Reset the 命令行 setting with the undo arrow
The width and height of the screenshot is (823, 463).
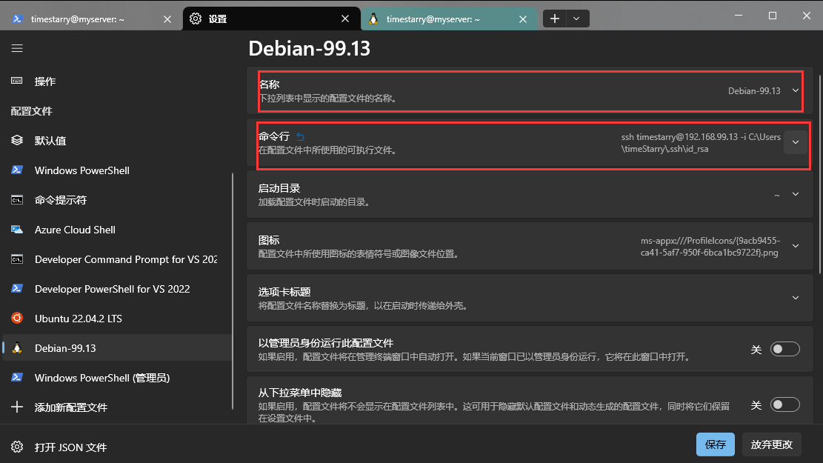(300, 137)
